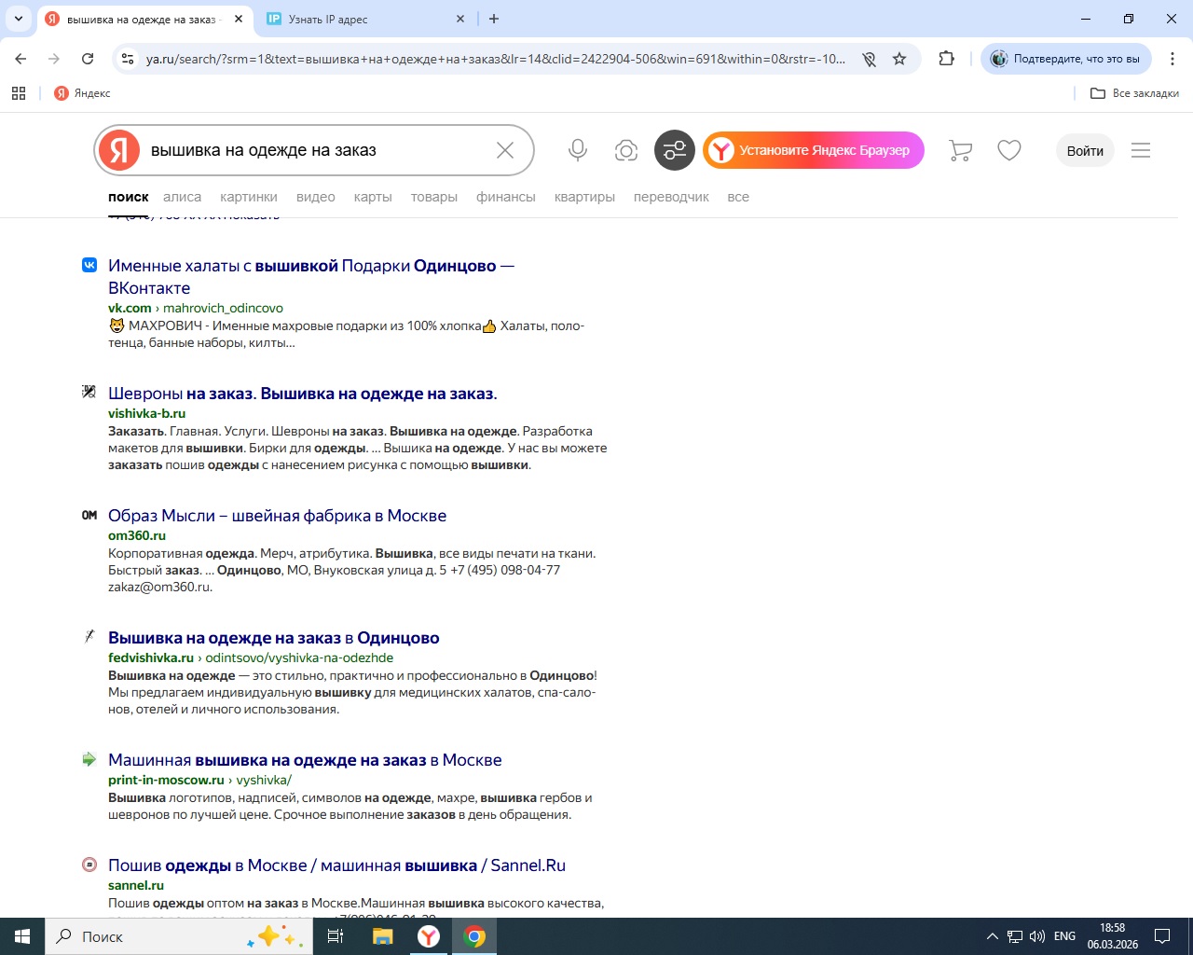The image size is (1193, 955).
Task: Open 'Все закладки' bookmarks folder
Action: point(1134,93)
